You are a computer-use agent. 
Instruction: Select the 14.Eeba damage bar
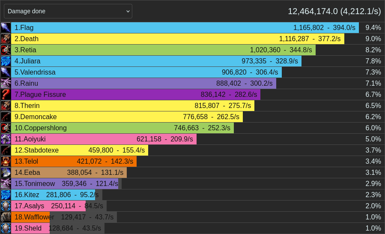[69, 173]
